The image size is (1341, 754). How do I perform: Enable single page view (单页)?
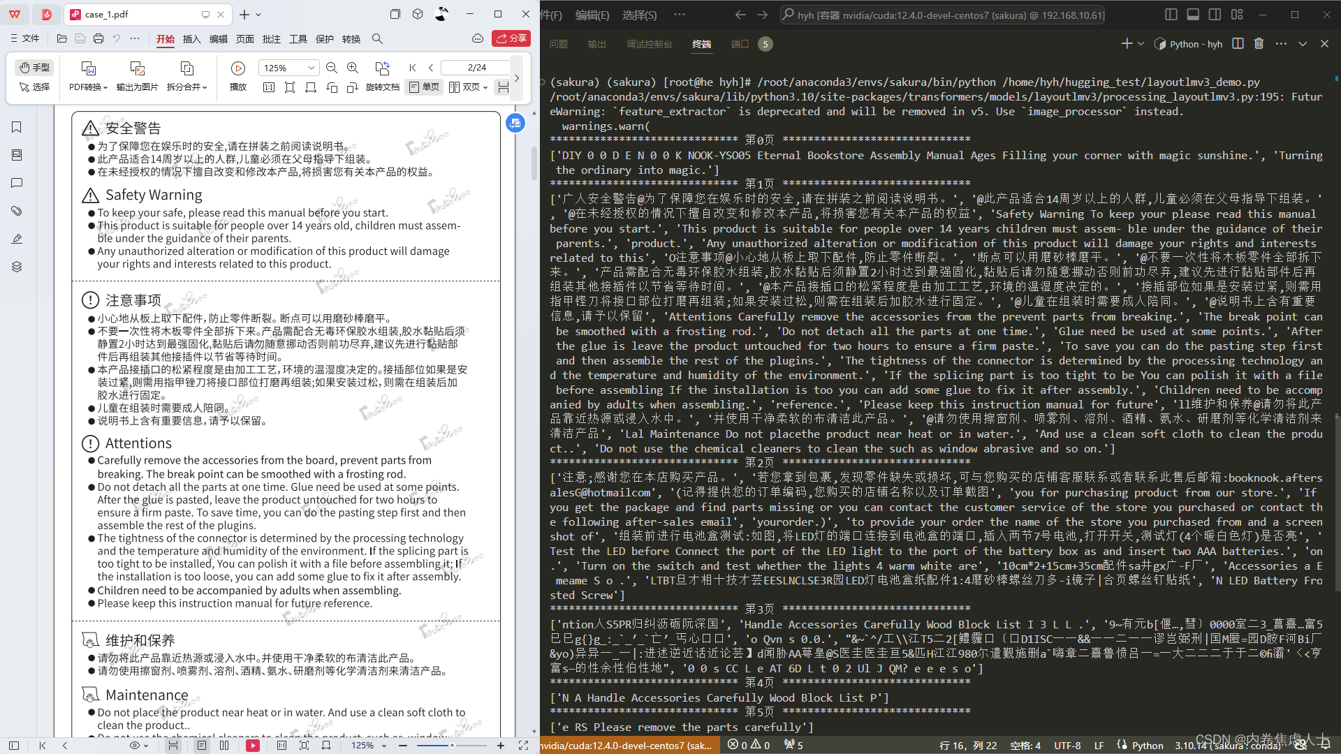(x=424, y=87)
